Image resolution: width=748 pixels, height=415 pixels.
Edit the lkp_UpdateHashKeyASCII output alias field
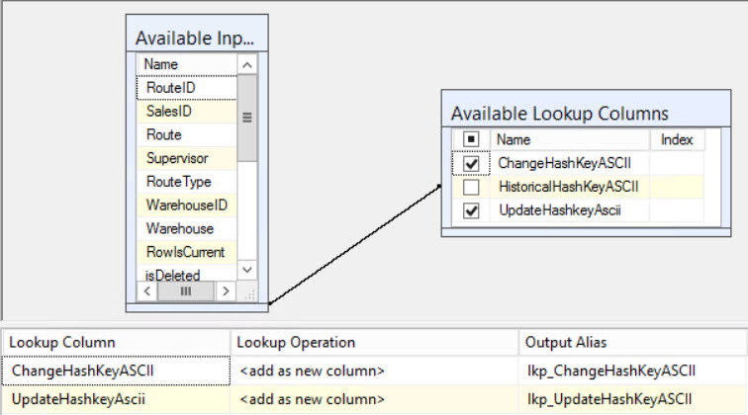click(631, 398)
